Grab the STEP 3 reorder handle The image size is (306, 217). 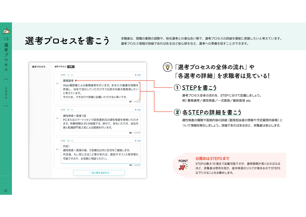(x=57, y=149)
